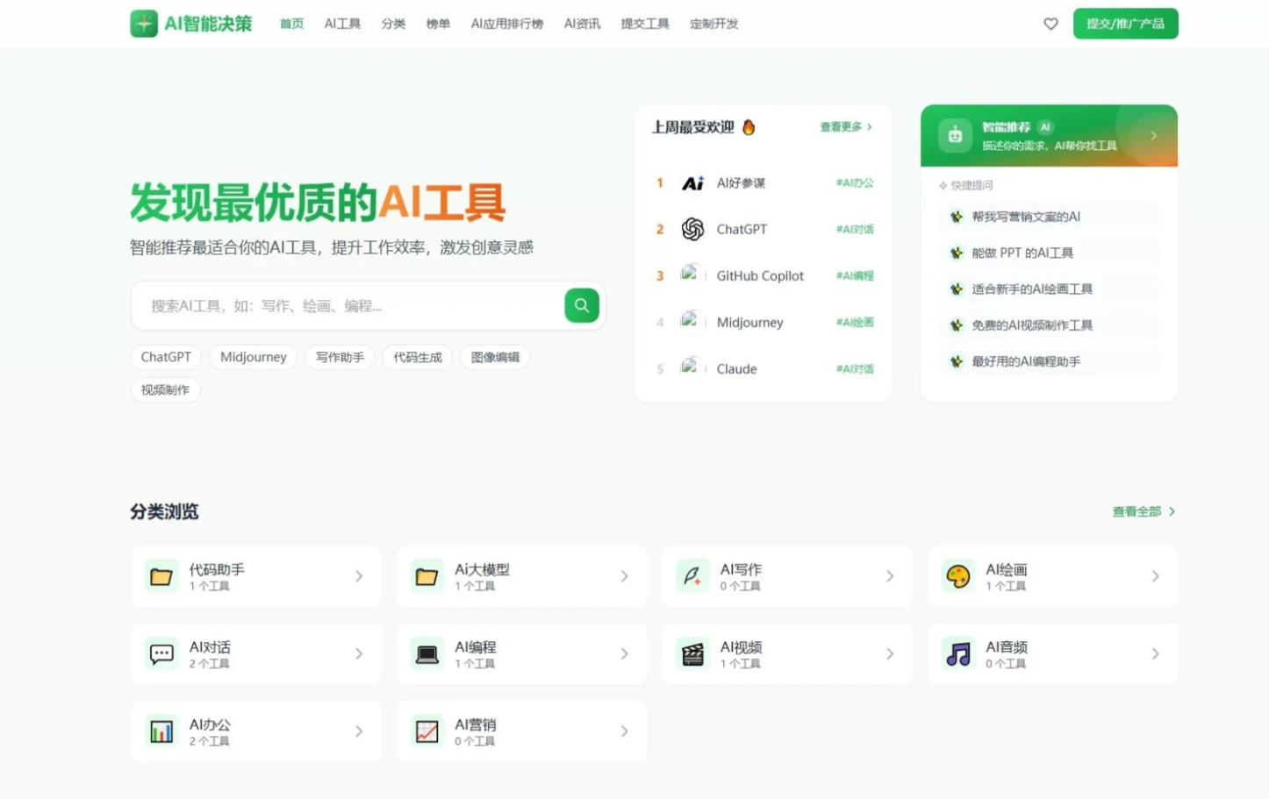Click the AI智能决策 site logo
The height and width of the screenshot is (799, 1269).
[x=190, y=24]
